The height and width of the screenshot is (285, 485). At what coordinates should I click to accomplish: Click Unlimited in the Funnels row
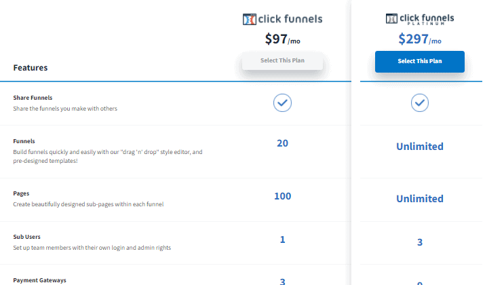click(x=419, y=147)
